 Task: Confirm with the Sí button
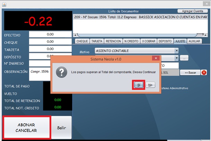(138, 85)
